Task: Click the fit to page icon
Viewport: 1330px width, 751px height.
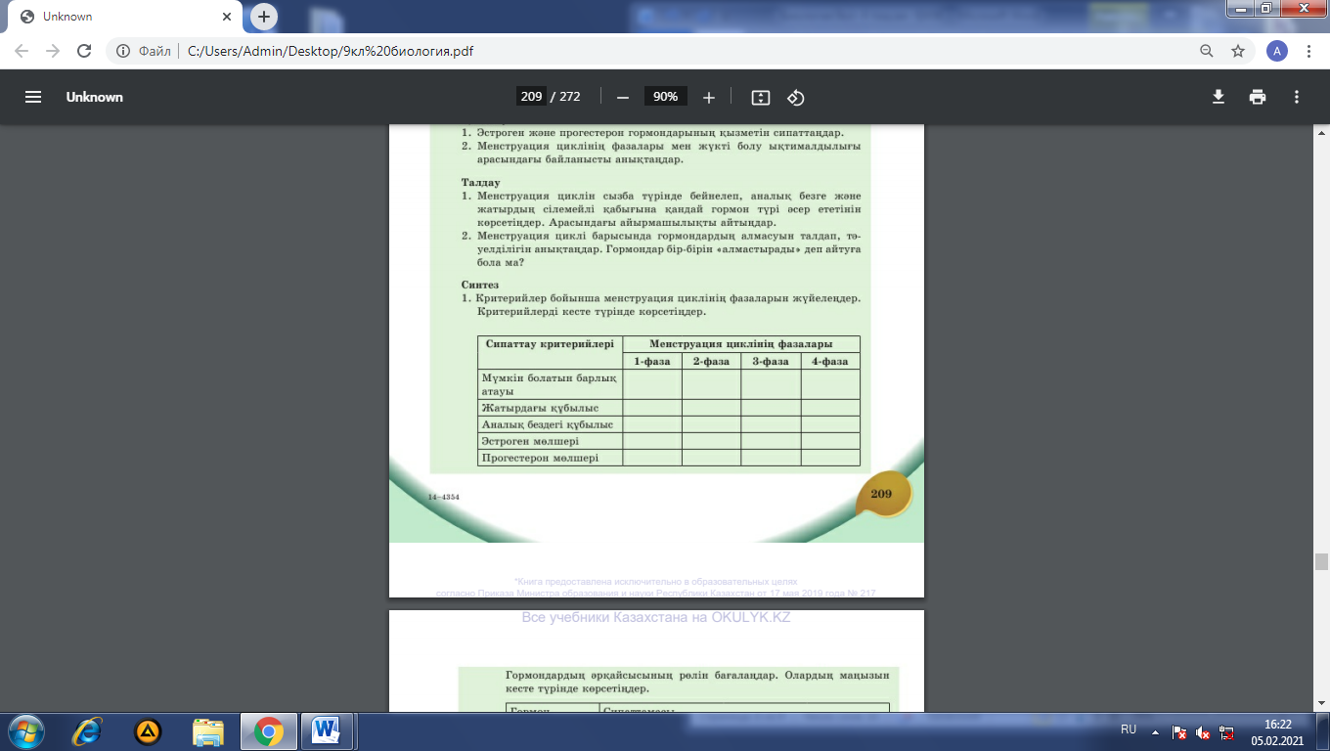Action: 761,97
